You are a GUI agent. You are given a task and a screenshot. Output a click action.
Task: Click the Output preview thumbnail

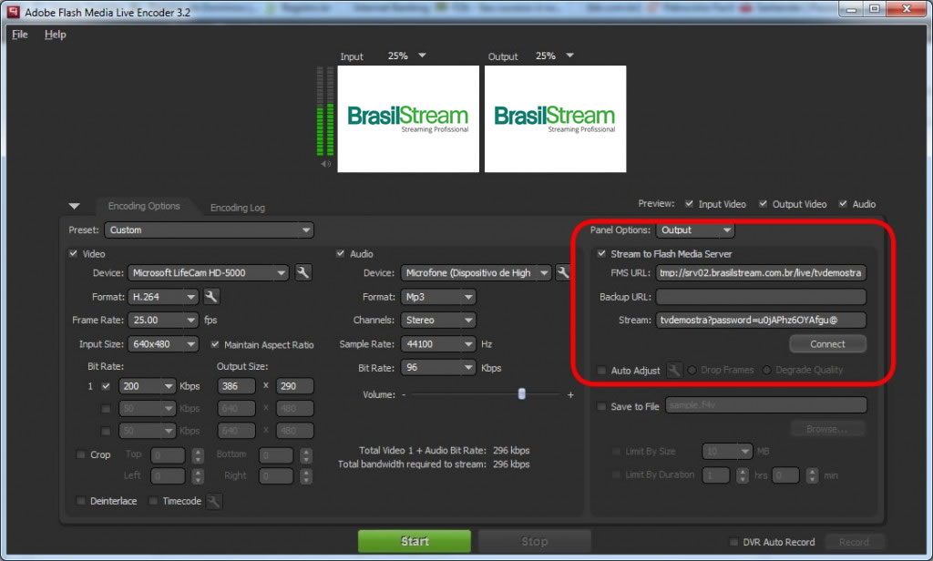(555, 119)
